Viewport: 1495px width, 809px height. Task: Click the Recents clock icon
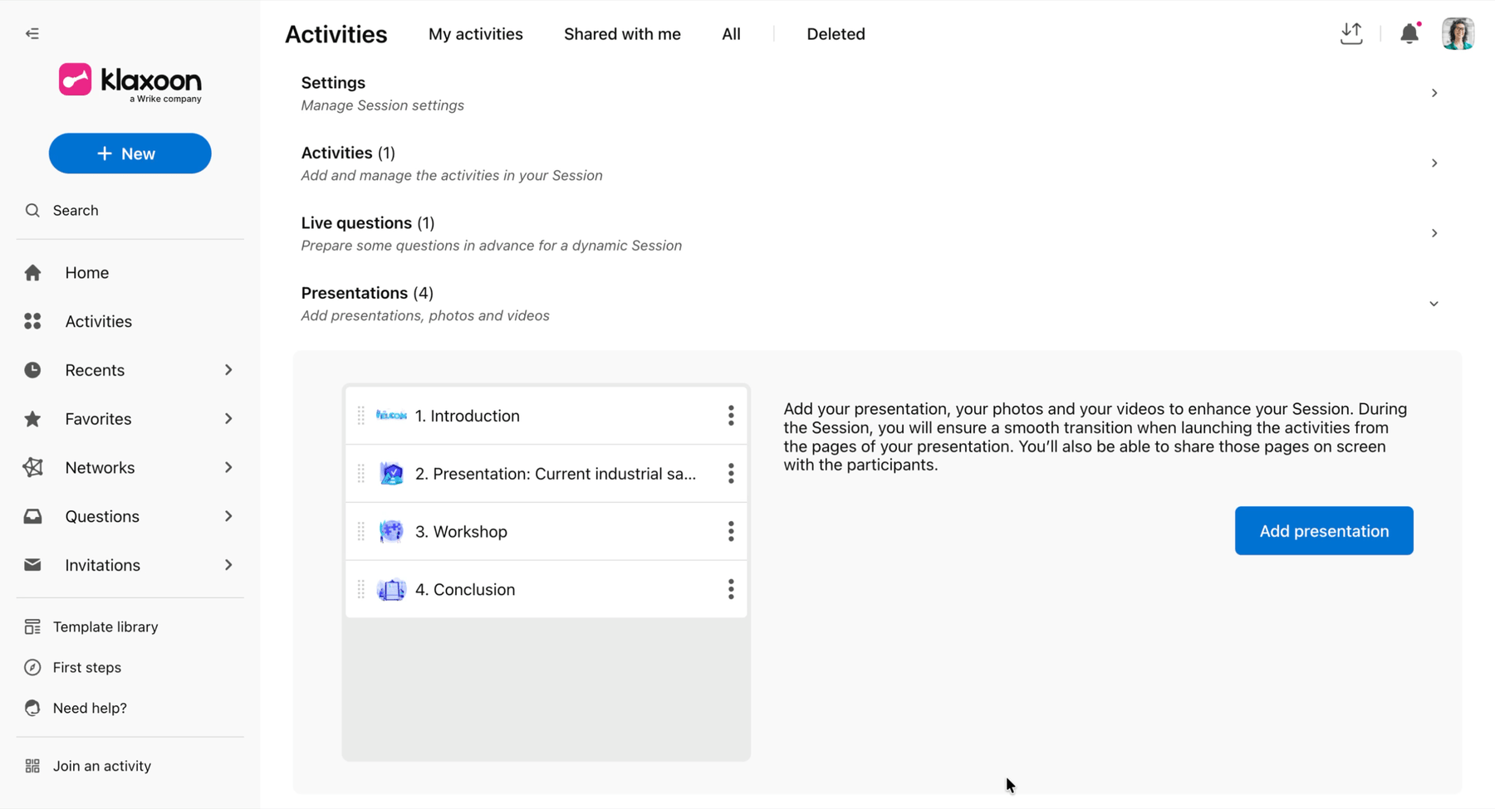[x=32, y=370]
